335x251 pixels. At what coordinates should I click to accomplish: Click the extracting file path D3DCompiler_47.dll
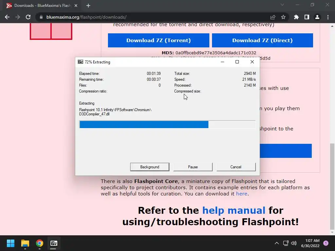[115, 112]
